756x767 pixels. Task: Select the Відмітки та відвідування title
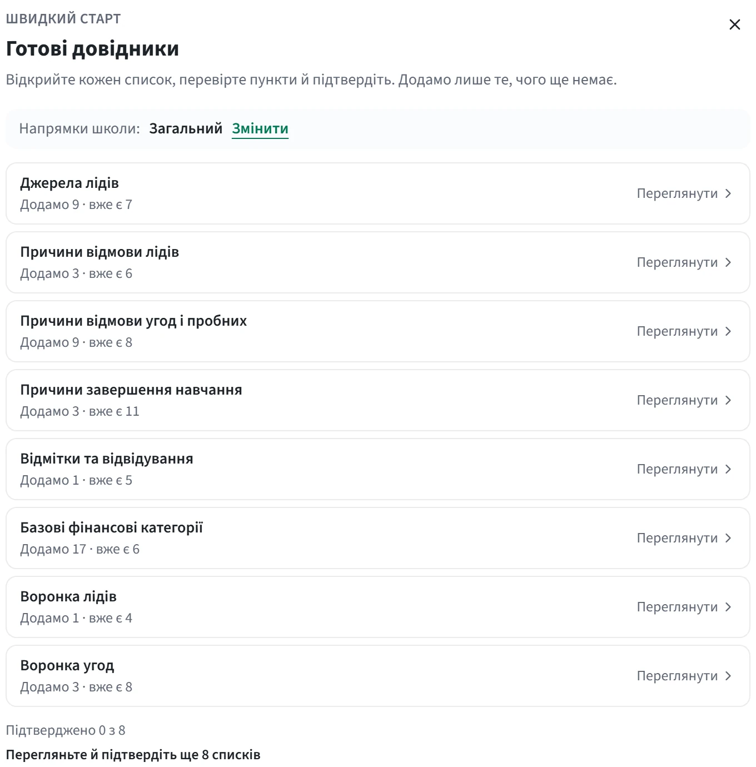click(107, 459)
